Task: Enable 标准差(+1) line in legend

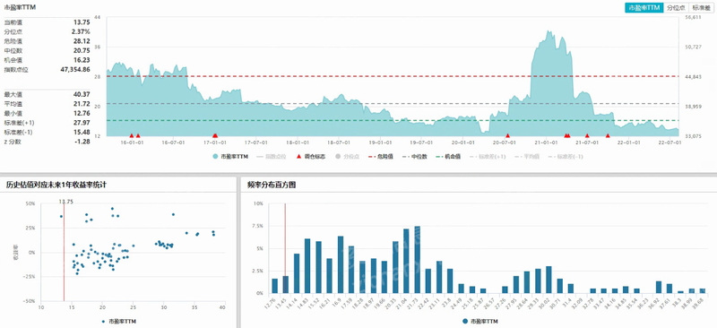Action: (x=487, y=157)
